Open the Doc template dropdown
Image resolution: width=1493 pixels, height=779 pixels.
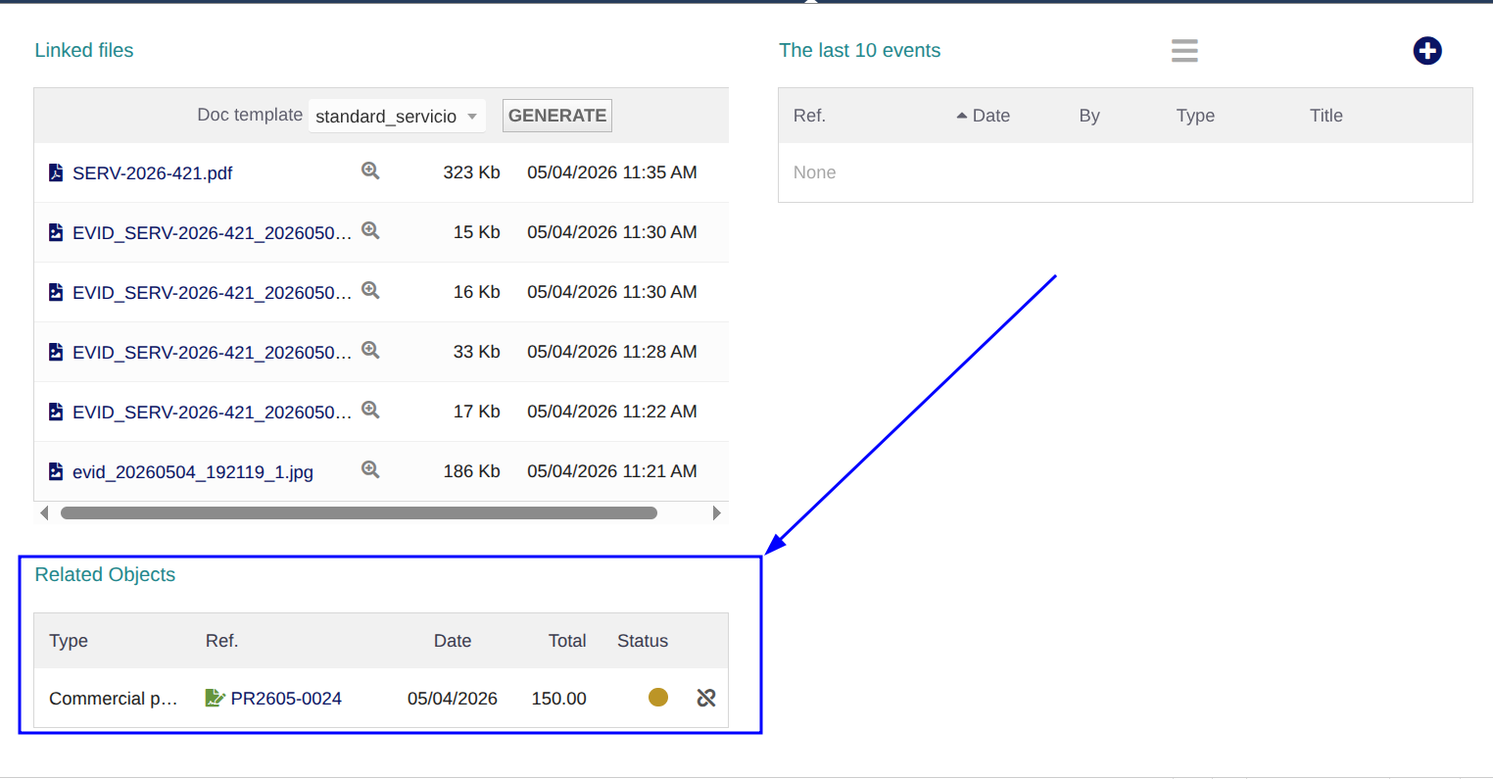pos(397,116)
